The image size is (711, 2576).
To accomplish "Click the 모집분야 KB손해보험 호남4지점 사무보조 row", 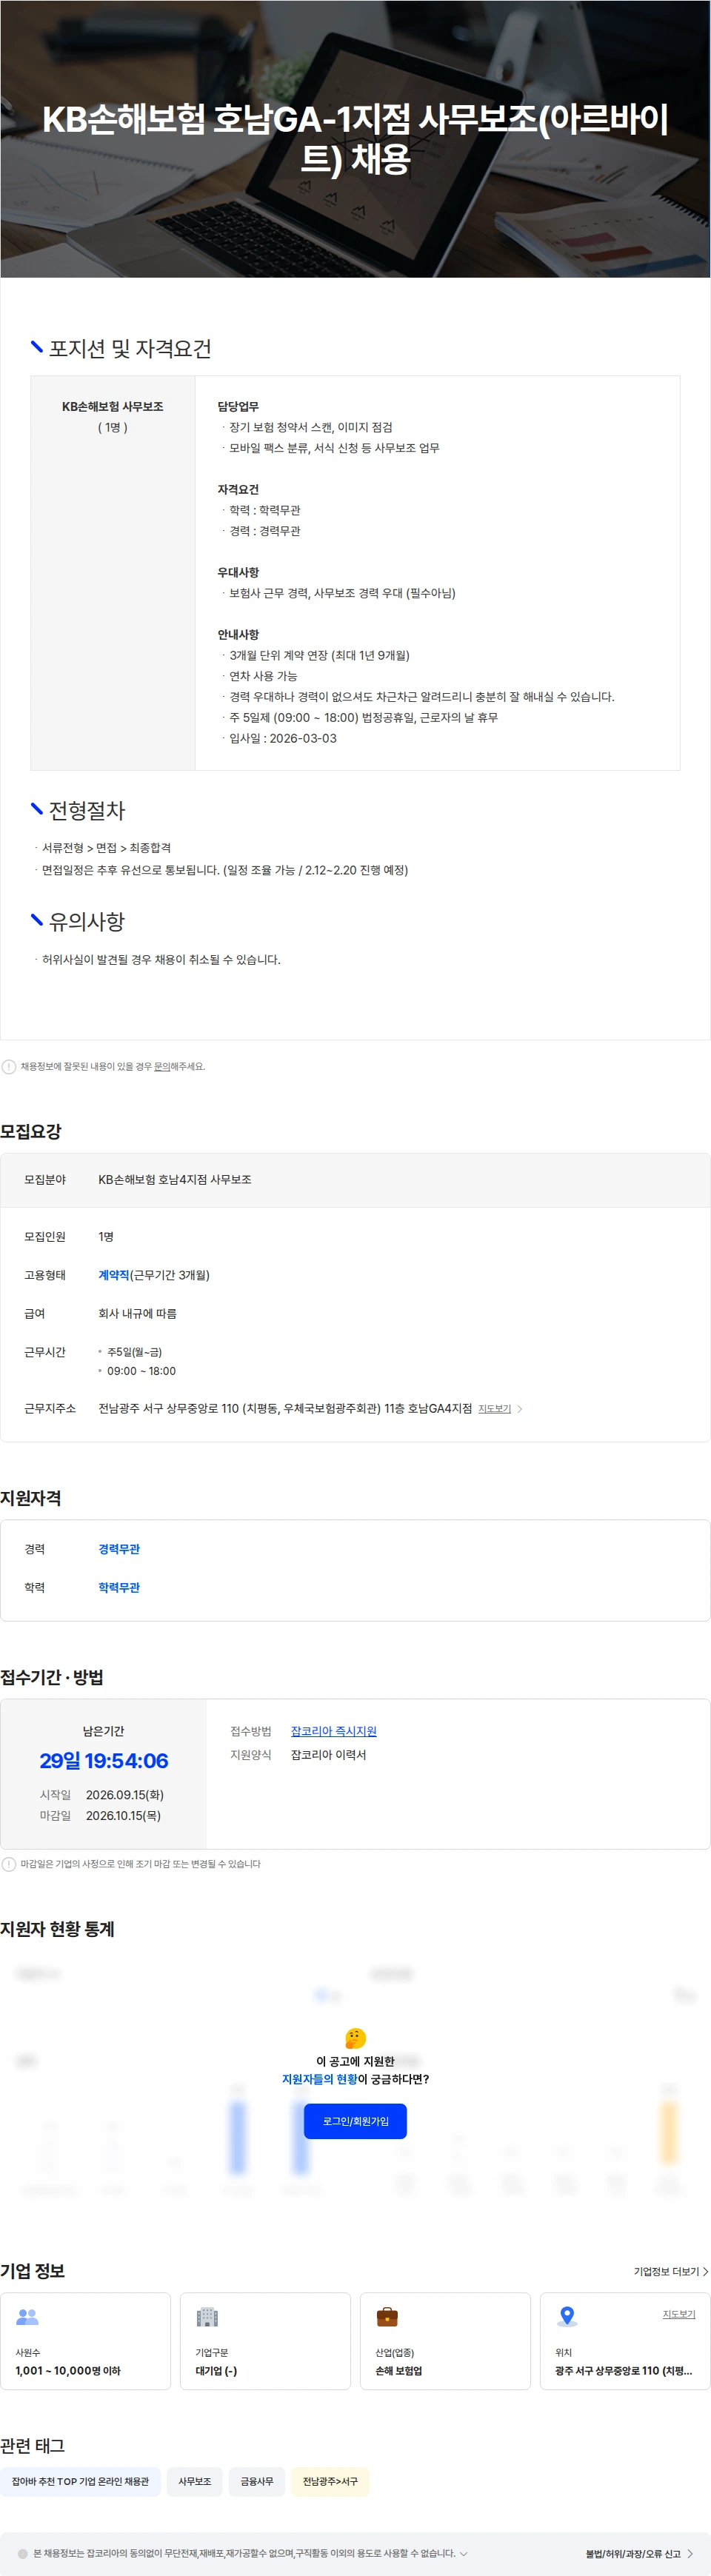I will point(355,1180).
